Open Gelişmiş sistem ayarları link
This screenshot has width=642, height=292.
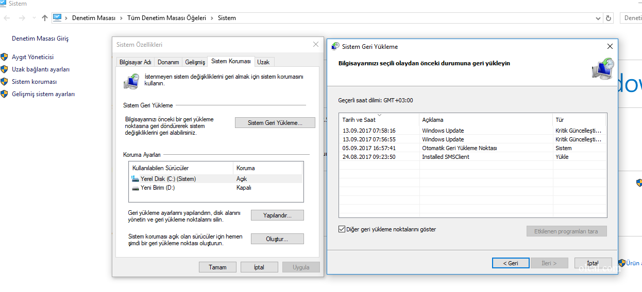click(x=43, y=94)
